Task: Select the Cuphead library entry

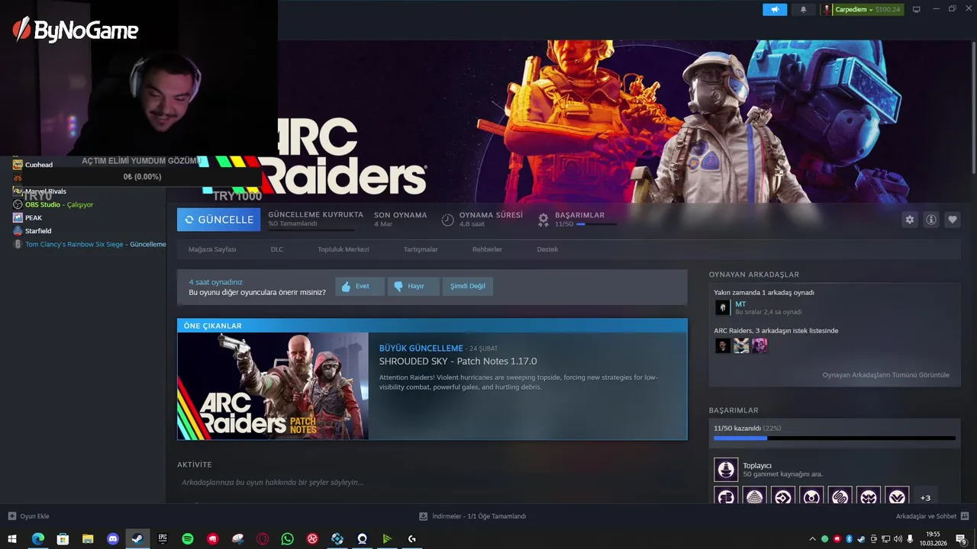Action: [39, 165]
